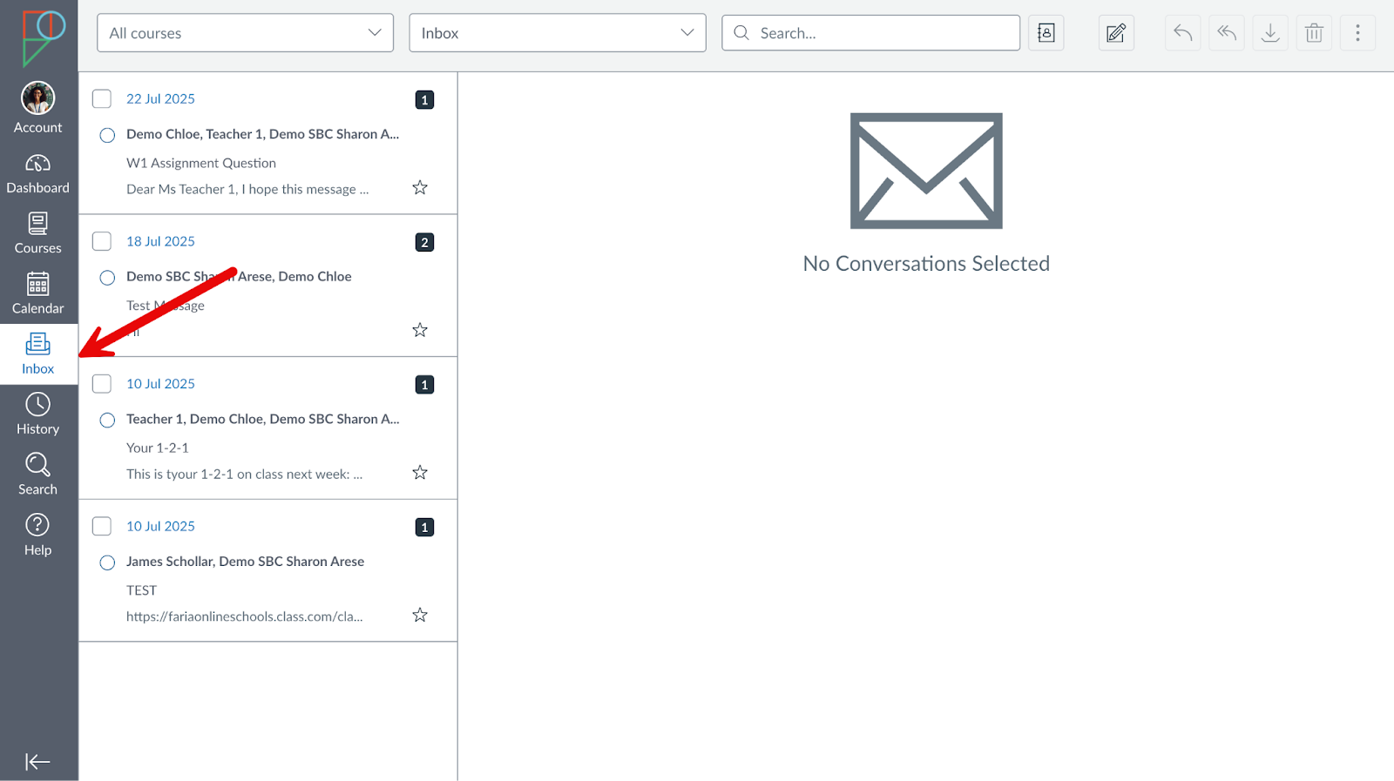This screenshot has height=781, width=1394.
Task: Click the archive download icon
Action: coord(1270,33)
